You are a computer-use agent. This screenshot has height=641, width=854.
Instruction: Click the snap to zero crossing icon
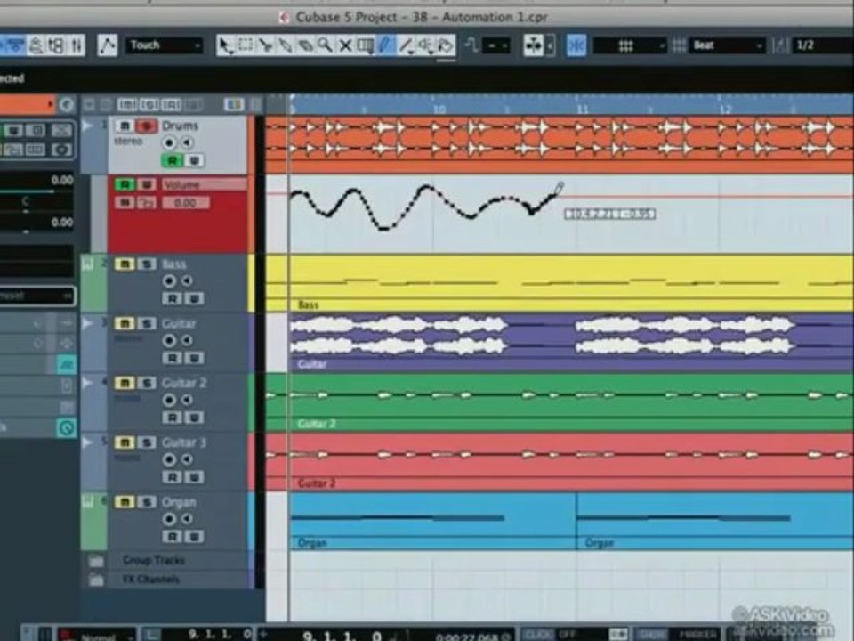471,45
